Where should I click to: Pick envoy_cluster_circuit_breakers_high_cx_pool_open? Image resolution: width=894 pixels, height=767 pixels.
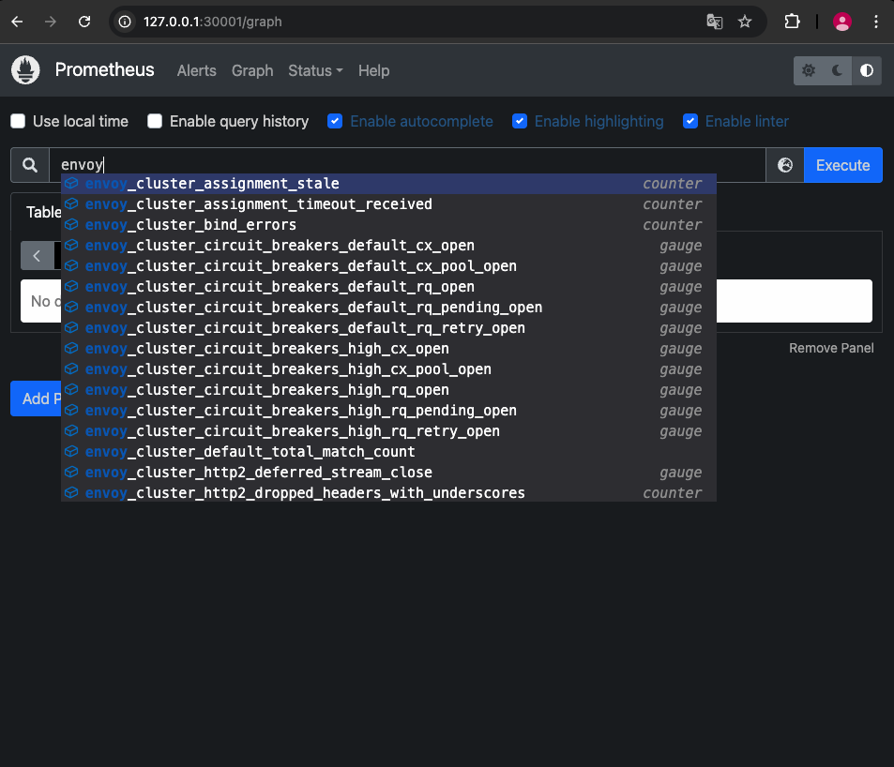coord(388,369)
